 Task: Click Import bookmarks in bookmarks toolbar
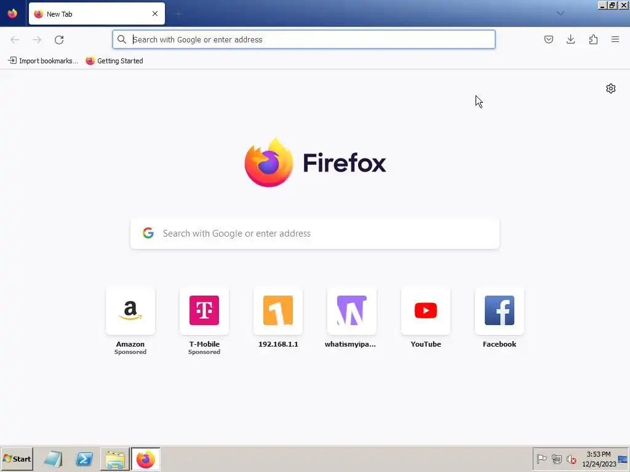coord(43,61)
